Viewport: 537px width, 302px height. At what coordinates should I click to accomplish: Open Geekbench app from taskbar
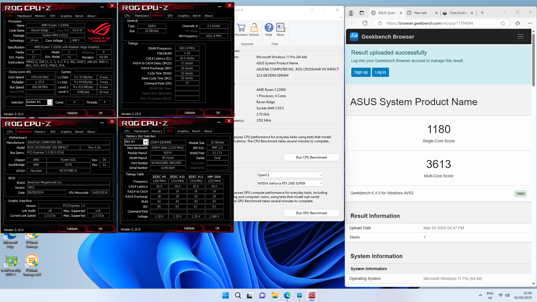tap(299, 295)
